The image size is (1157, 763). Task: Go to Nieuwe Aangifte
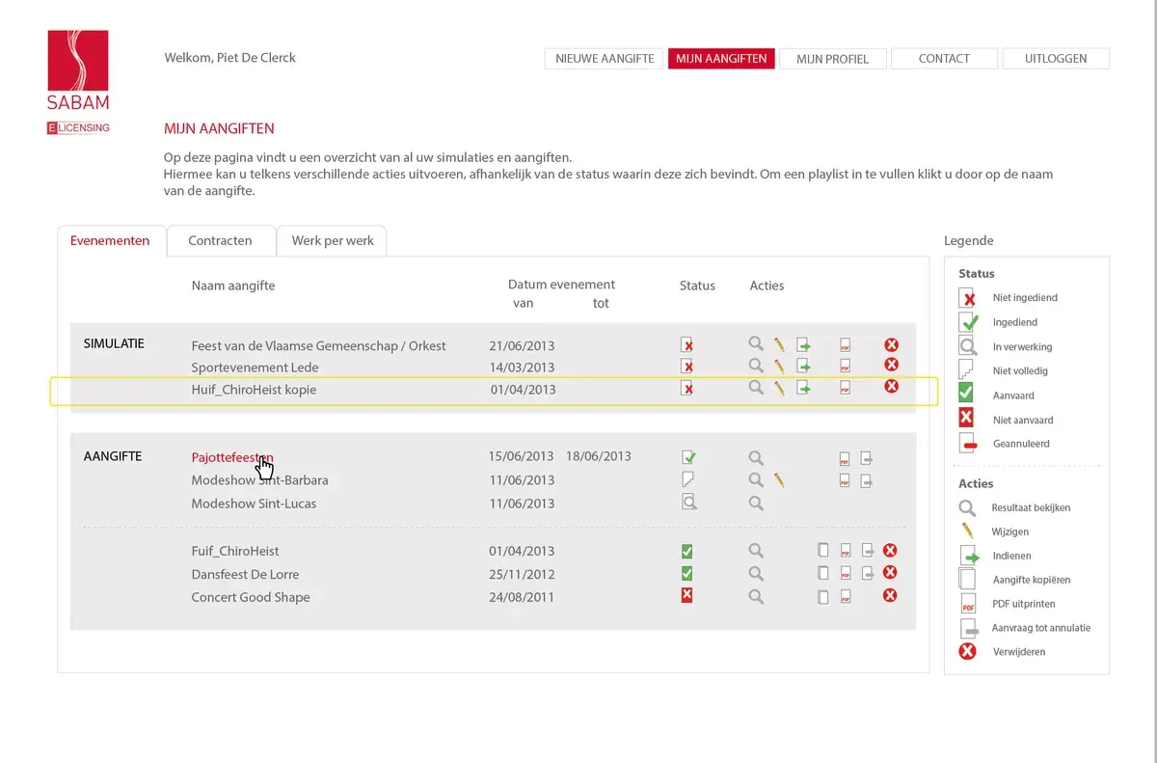(605, 58)
